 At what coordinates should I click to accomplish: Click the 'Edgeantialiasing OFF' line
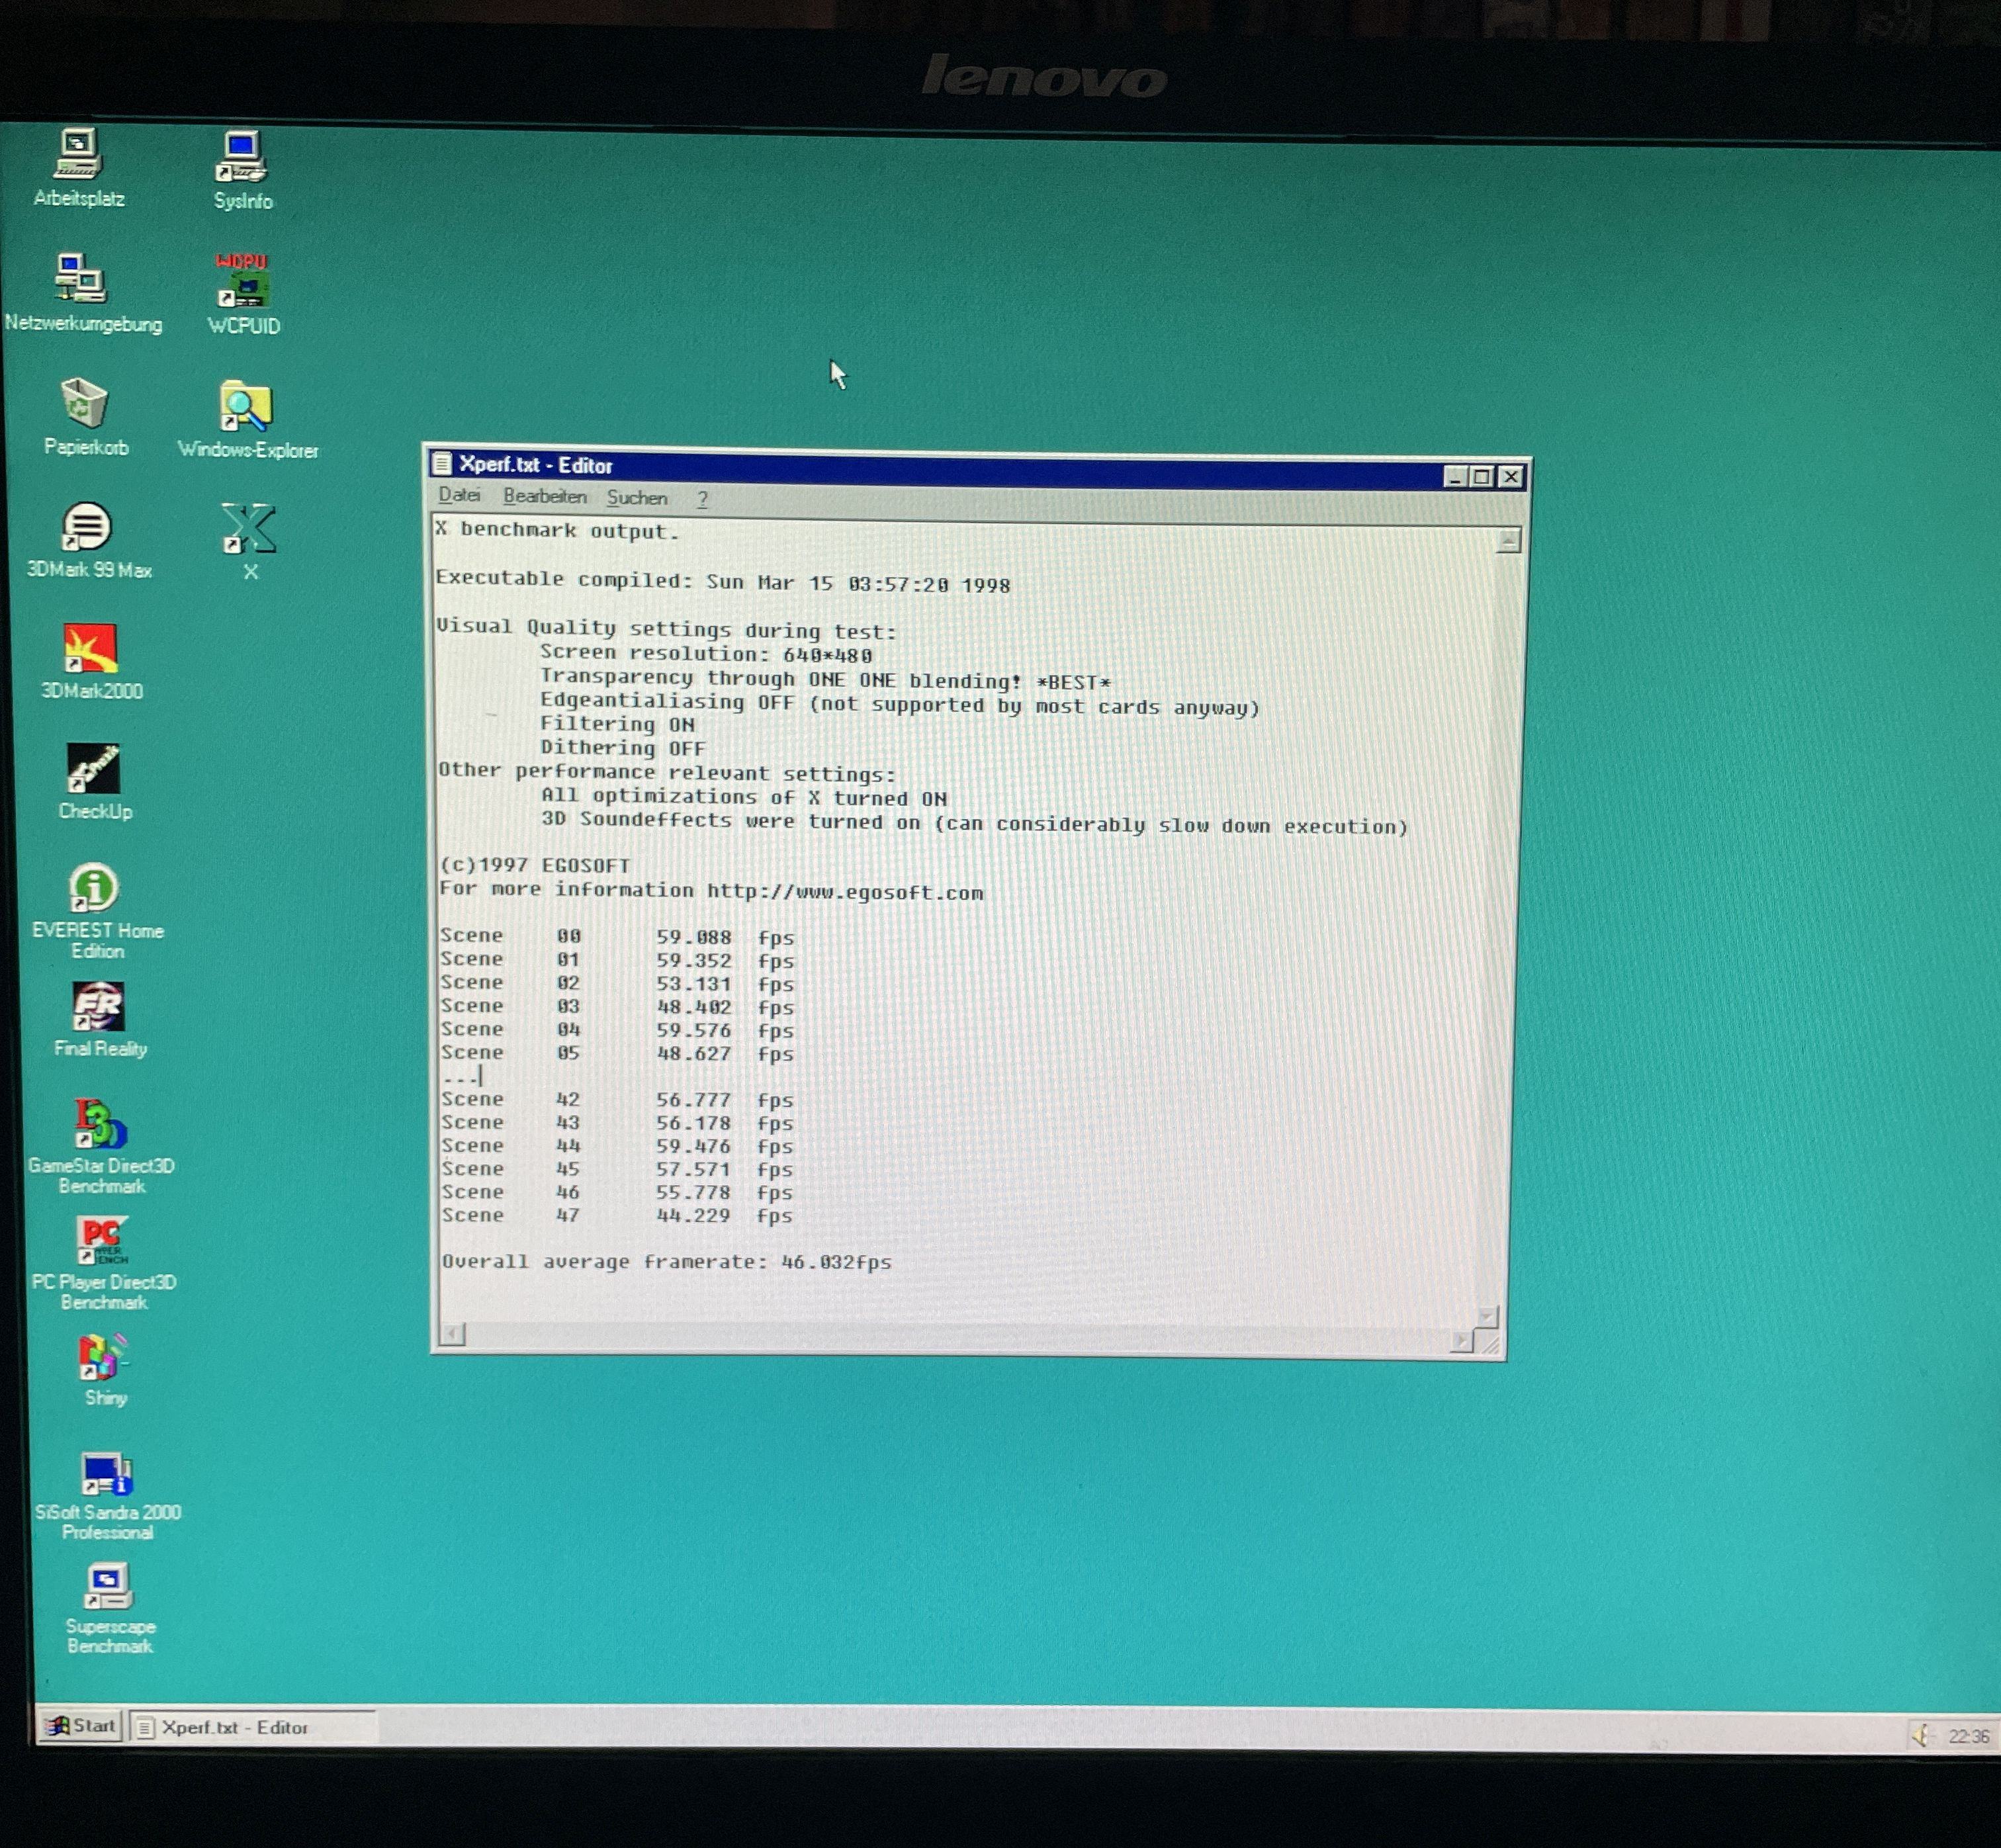click(x=900, y=705)
